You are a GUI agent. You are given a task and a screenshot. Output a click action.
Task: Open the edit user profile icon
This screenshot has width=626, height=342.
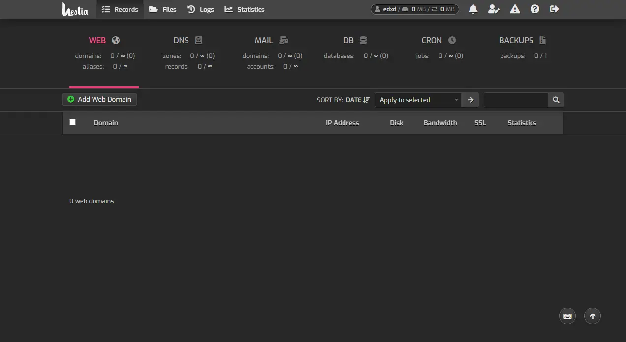tap(494, 9)
